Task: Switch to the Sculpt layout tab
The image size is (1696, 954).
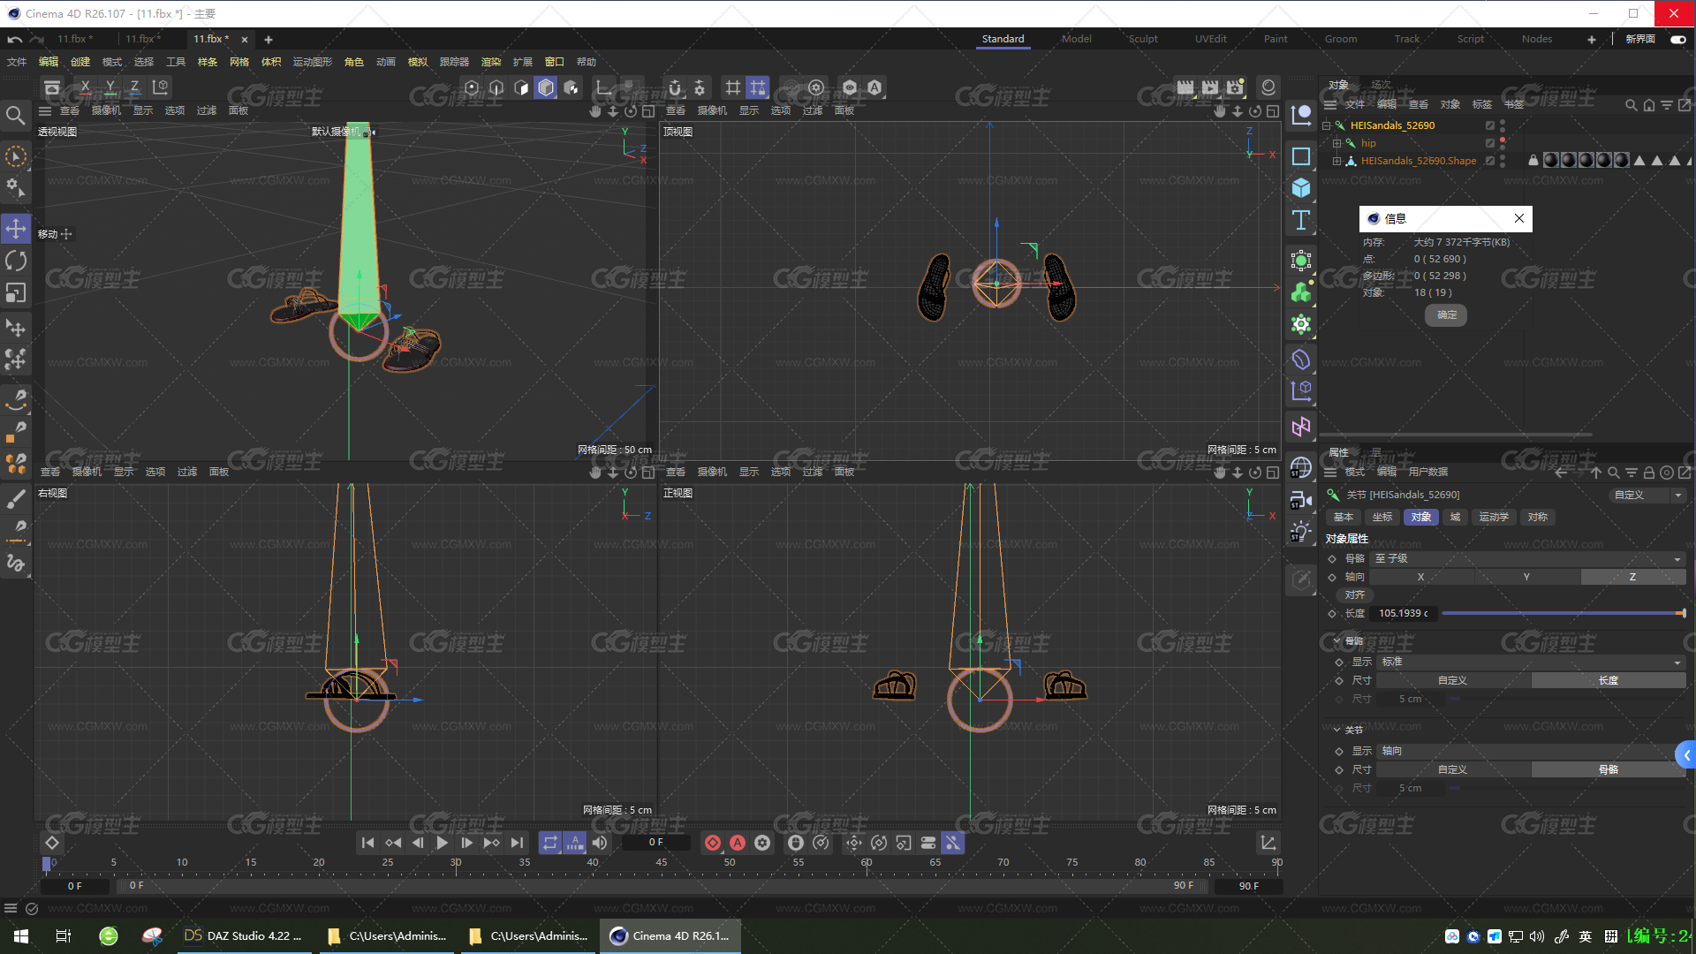Action: [x=1143, y=39]
